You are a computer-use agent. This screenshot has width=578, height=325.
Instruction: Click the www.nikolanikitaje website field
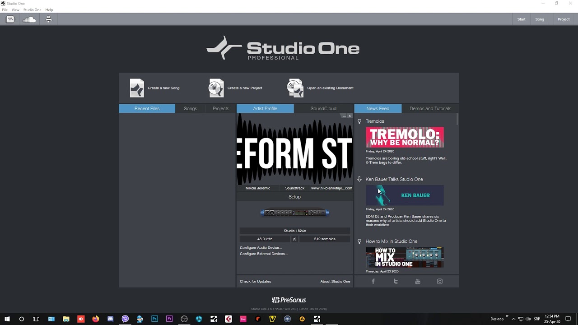331,188
